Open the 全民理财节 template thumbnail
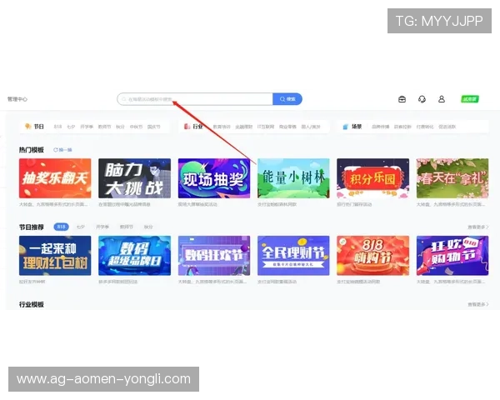This screenshot has width=500, height=400. tap(293, 256)
